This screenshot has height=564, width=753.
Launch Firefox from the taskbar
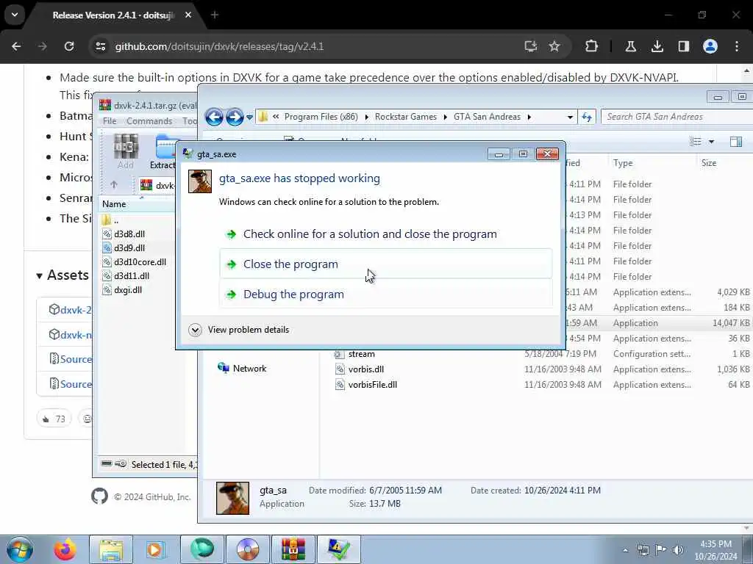[x=65, y=549]
